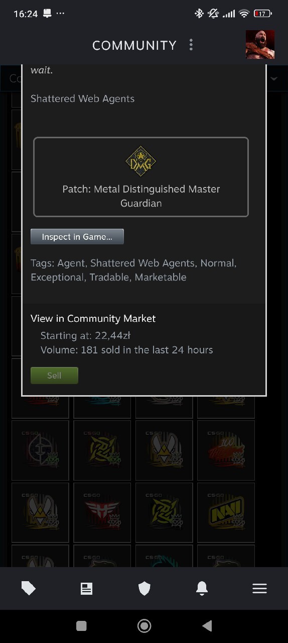
Task: Open the notifications bell icon
Action: coord(202,588)
